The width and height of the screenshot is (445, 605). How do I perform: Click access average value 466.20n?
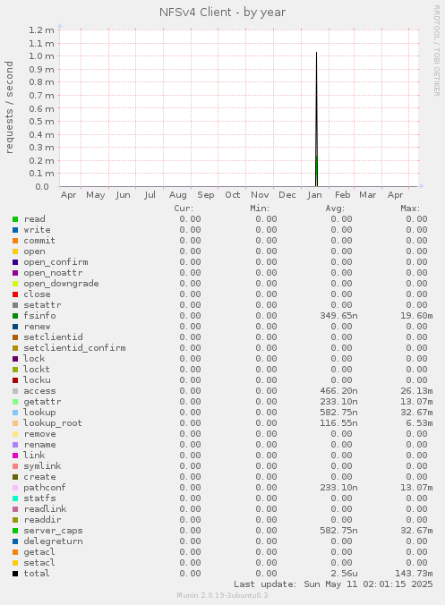point(338,391)
